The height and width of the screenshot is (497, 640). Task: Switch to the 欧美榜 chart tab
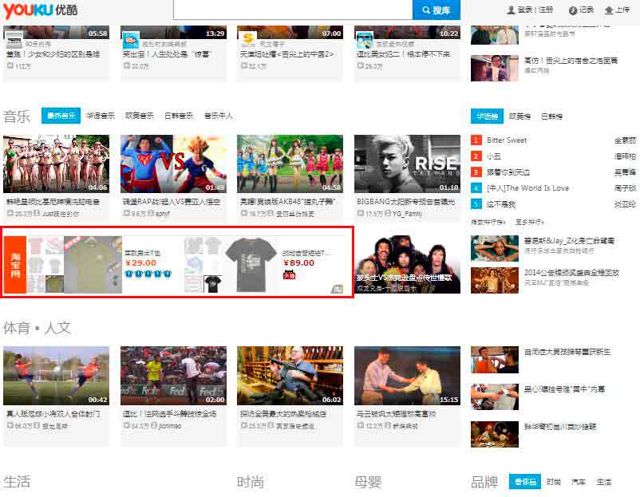coord(520,116)
